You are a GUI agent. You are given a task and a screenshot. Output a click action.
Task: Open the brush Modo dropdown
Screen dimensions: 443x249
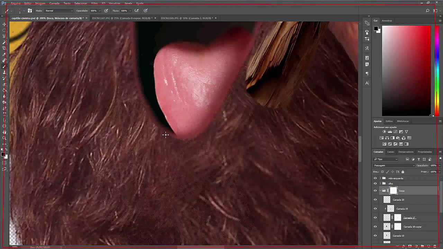(x=59, y=11)
